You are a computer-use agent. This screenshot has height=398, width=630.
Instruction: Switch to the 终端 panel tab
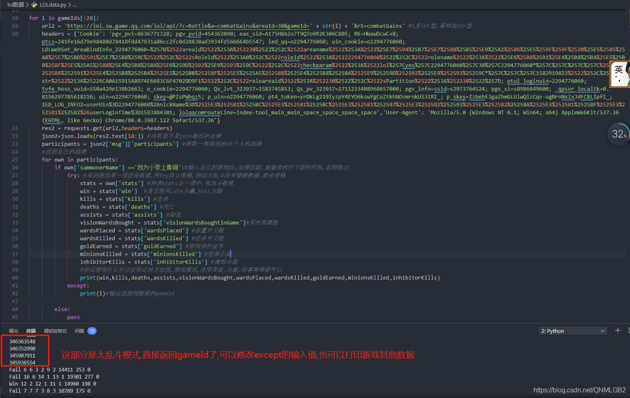tap(31, 331)
